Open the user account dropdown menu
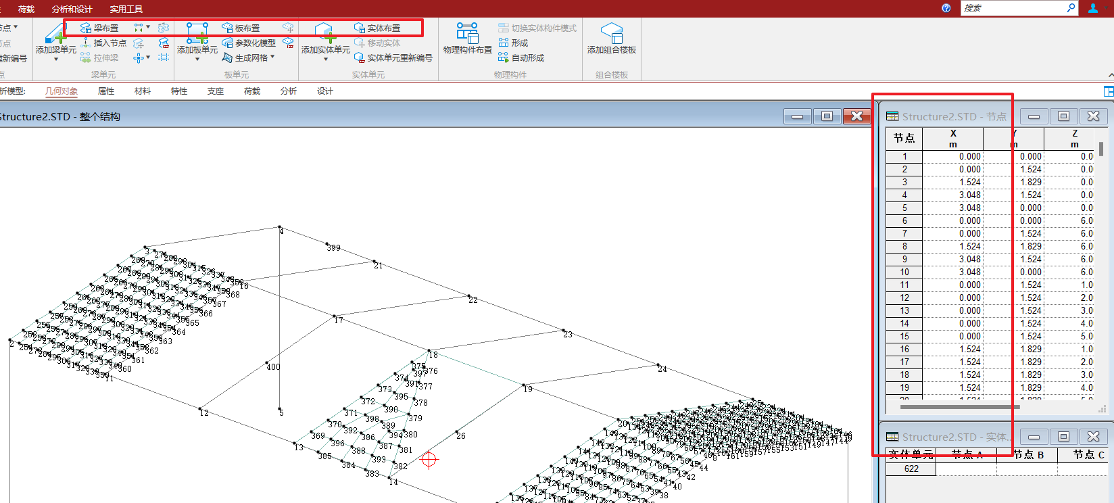Screen dimensions: 1114x503 click(x=1094, y=8)
